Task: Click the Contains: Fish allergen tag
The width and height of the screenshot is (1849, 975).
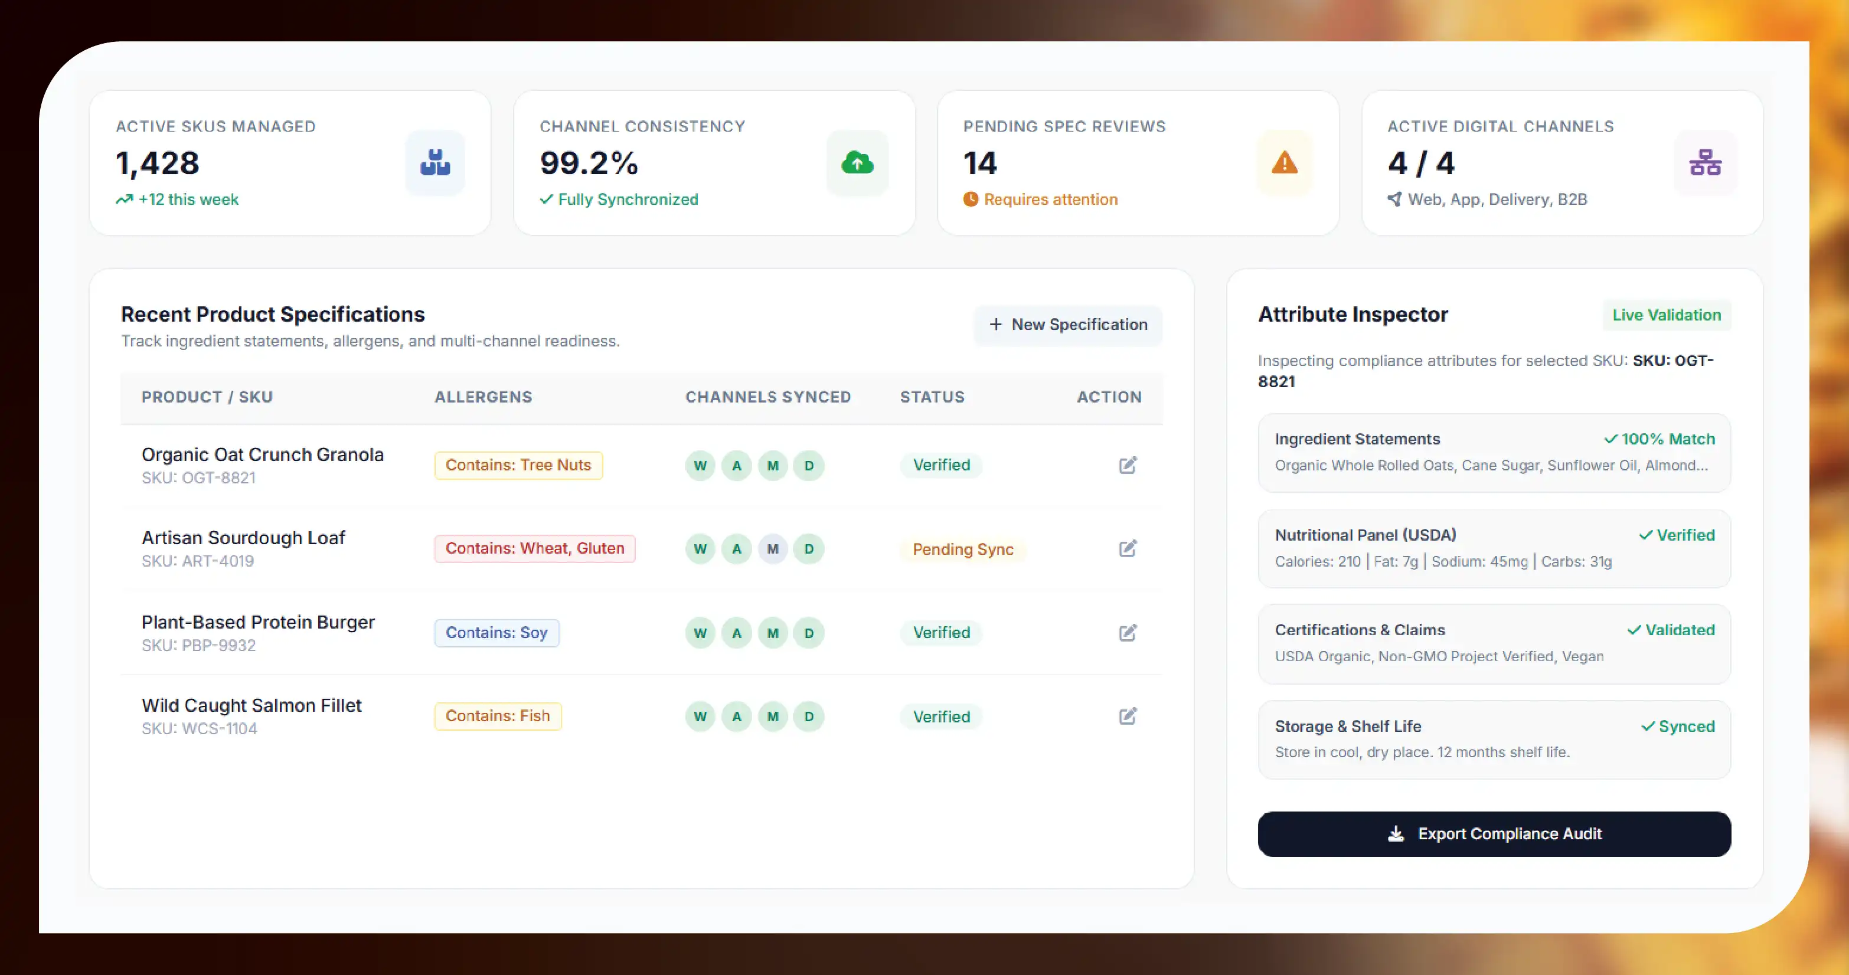Action: (498, 715)
